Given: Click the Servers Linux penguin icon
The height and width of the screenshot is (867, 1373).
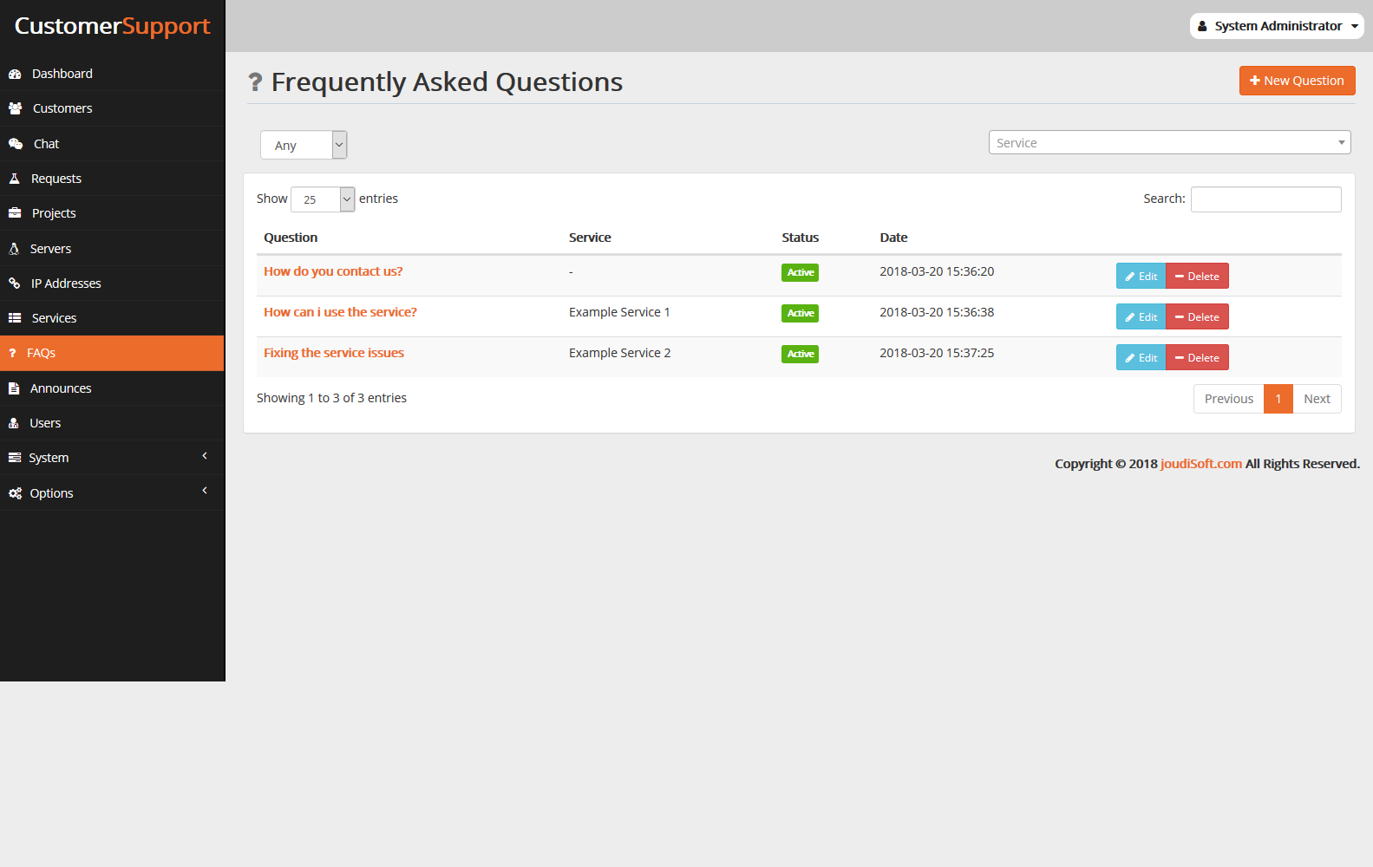Looking at the screenshot, I should (14, 249).
